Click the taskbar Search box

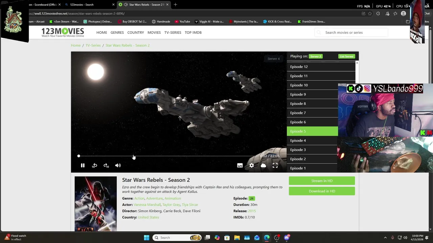click(x=177, y=238)
